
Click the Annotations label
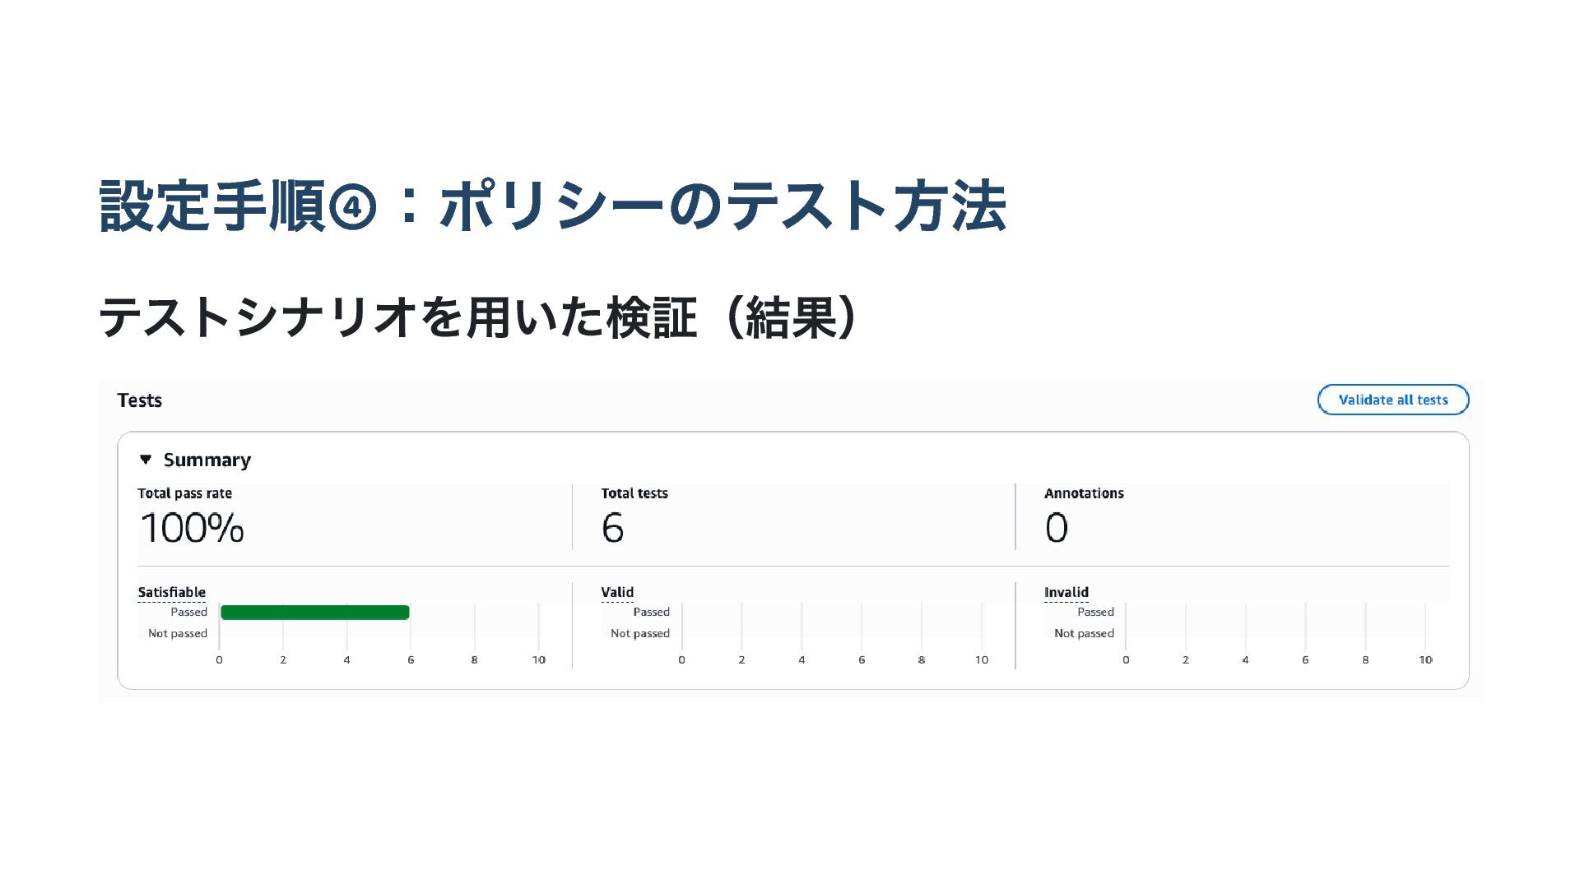pos(1084,493)
